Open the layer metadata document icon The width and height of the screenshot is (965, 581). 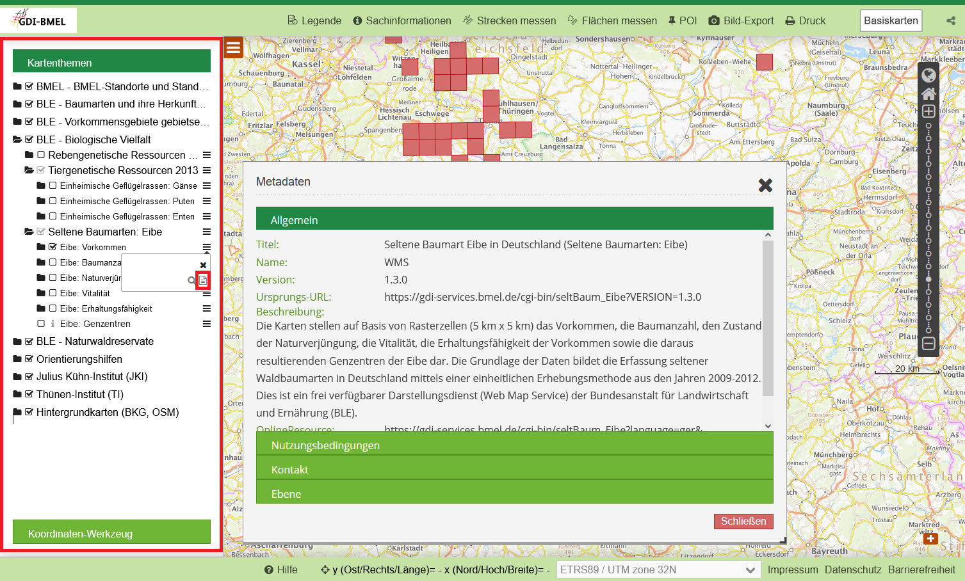coord(203,280)
